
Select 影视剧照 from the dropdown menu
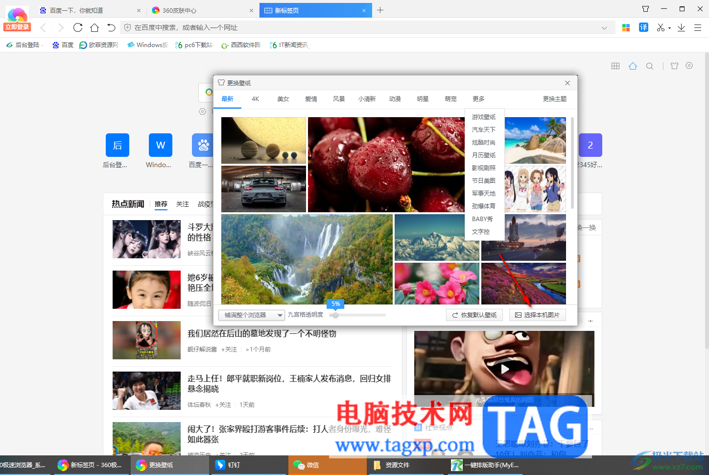click(x=484, y=168)
